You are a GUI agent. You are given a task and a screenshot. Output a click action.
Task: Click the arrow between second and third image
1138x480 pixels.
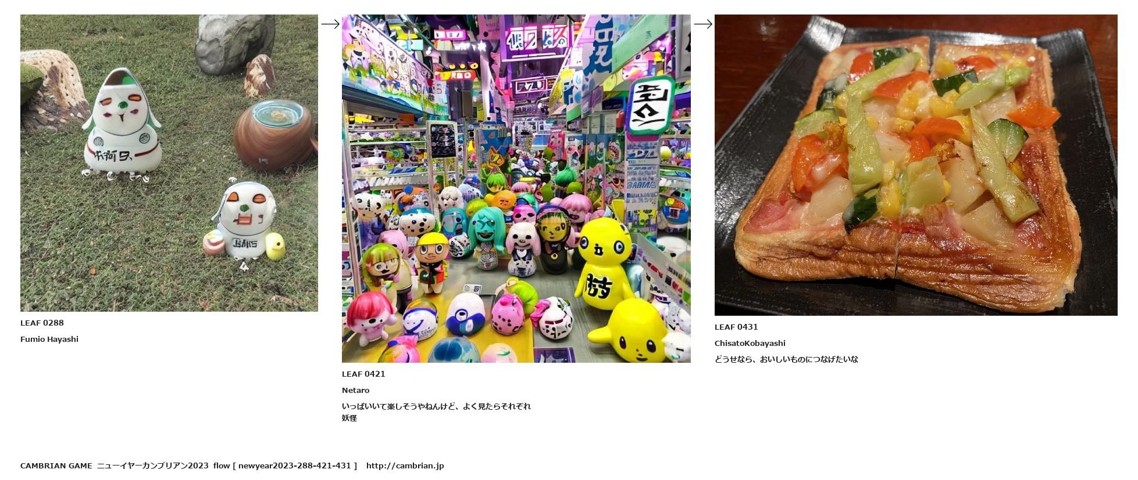[x=703, y=24]
